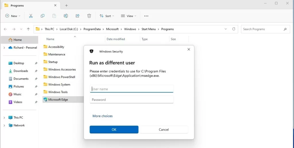Close the Programs tab
Screen dimensions: 294x148
click(x=55, y=5)
